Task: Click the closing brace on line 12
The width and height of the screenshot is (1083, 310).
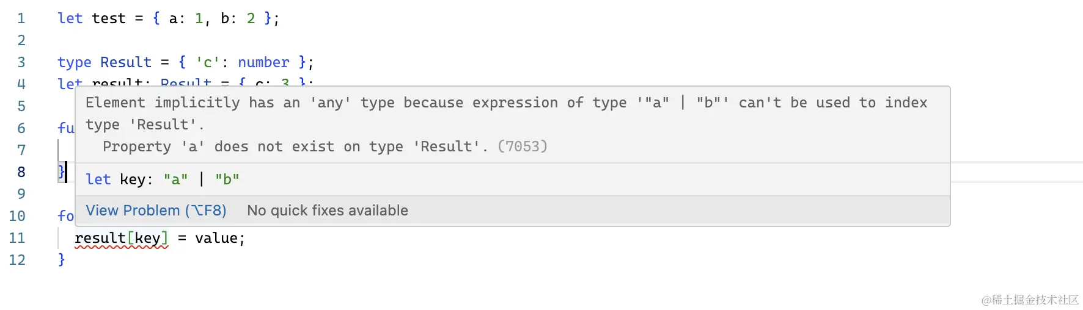Action: (x=61, y=259)
